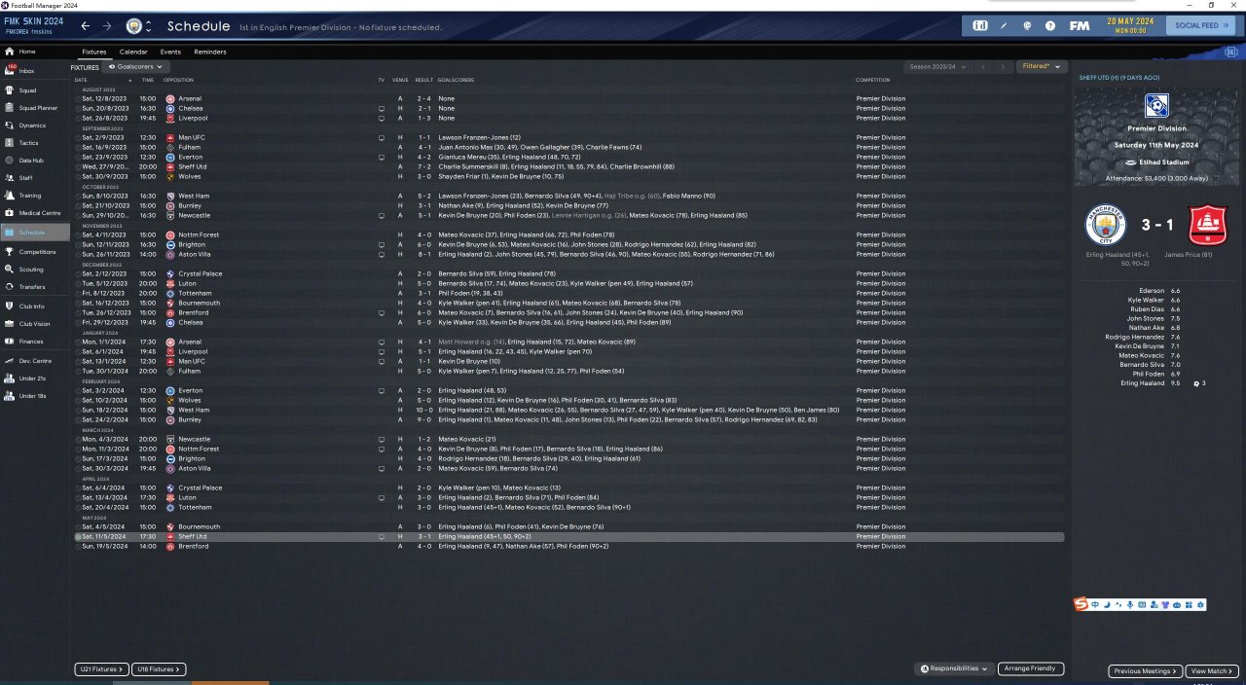Click the club switcher up/down chevrons
Screen dimensions: 1246x685
149,25
